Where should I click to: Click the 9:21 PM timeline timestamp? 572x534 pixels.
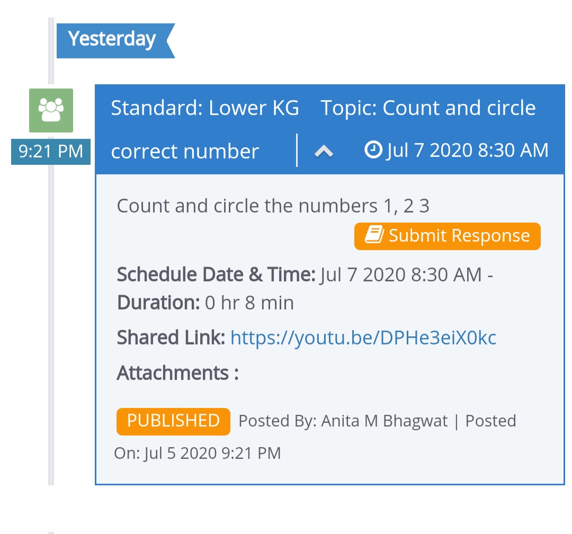pyautogui.click(x=51, y=152)
